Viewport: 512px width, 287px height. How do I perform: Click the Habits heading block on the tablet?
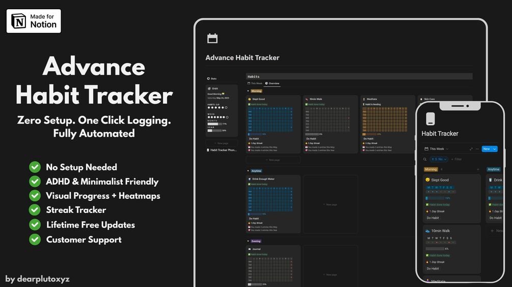359,77
